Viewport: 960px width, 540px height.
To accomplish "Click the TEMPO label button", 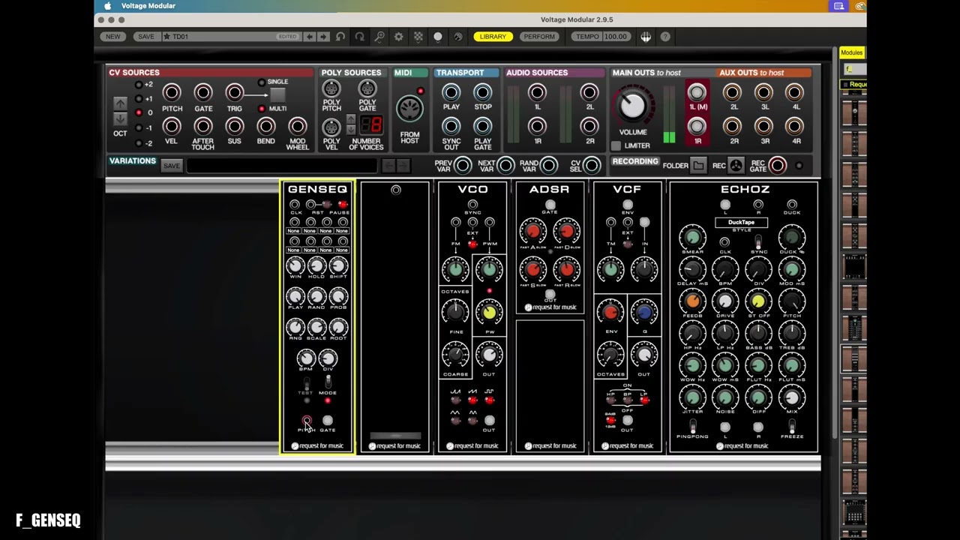I will pyautogui.click(x=587, y=37).
